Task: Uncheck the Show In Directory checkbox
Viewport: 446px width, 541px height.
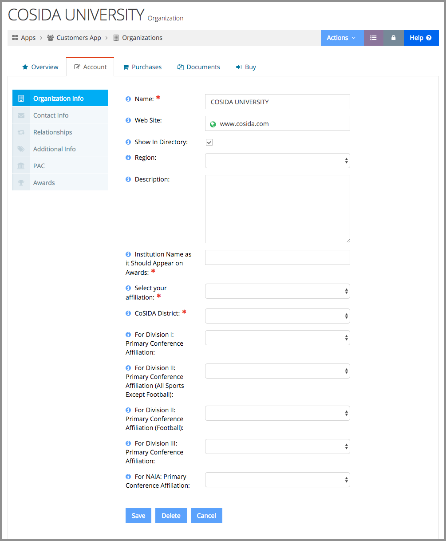Action: [209, 142]
